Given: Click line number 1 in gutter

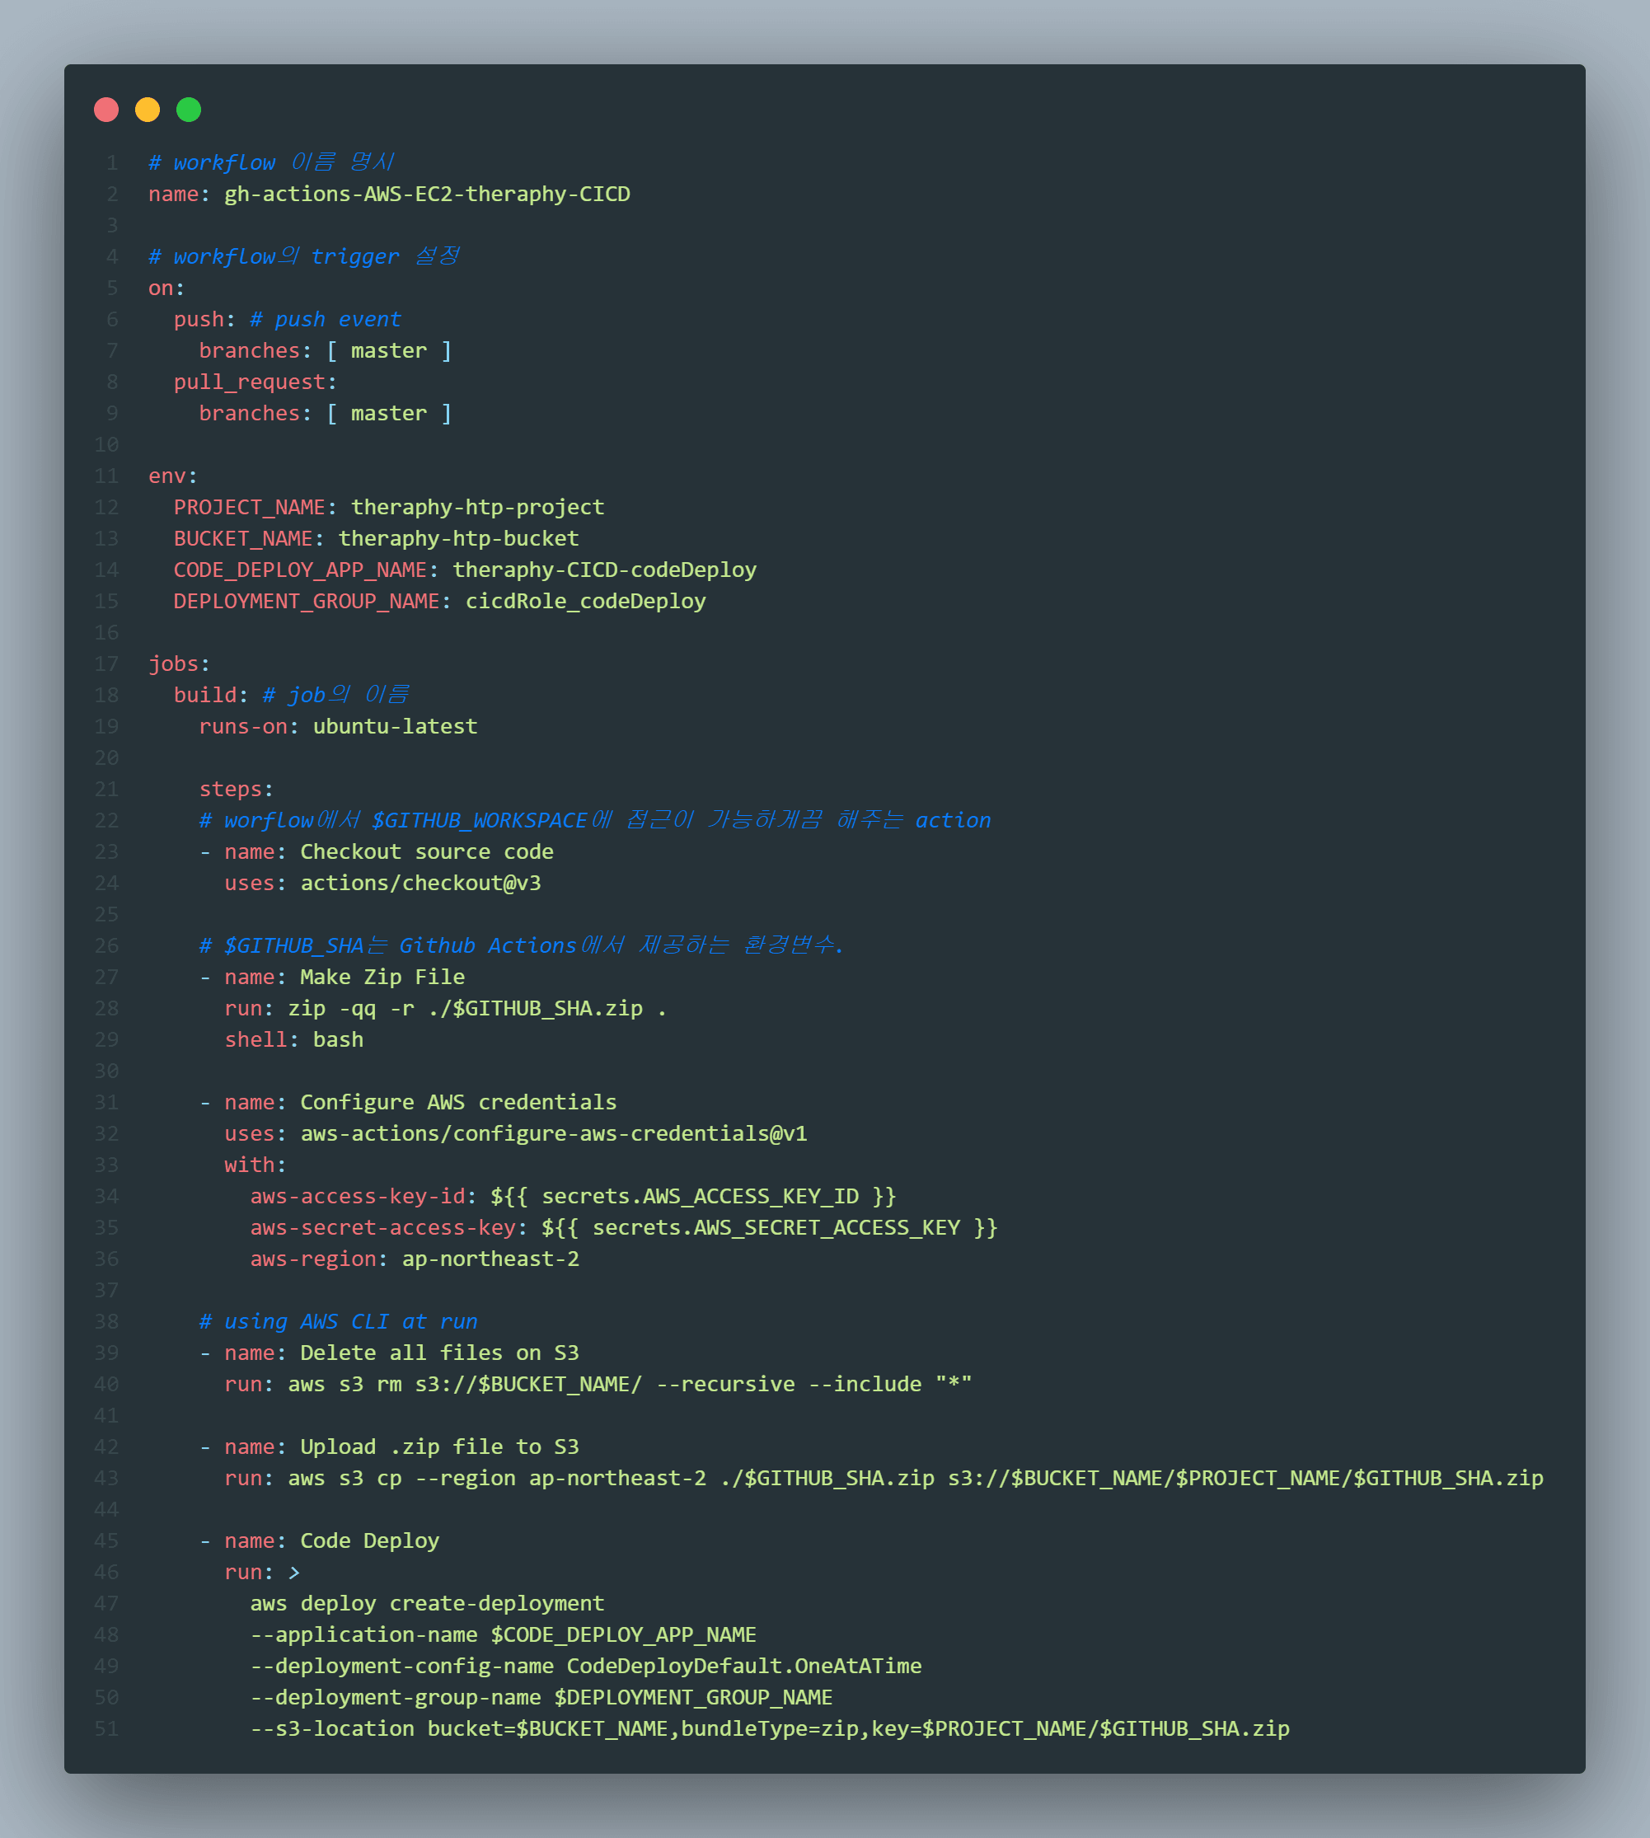Looking at the screenshot, I should [x=112, y=162].
